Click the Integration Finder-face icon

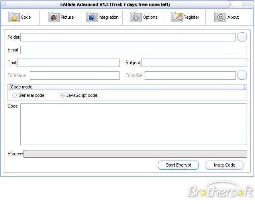click(x=92, y=17)
